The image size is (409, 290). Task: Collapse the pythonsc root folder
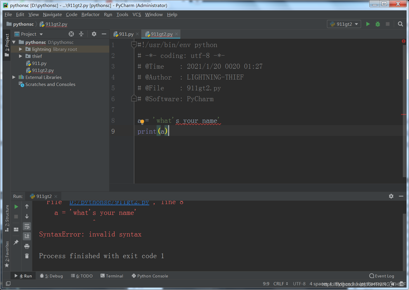(14, 42)
